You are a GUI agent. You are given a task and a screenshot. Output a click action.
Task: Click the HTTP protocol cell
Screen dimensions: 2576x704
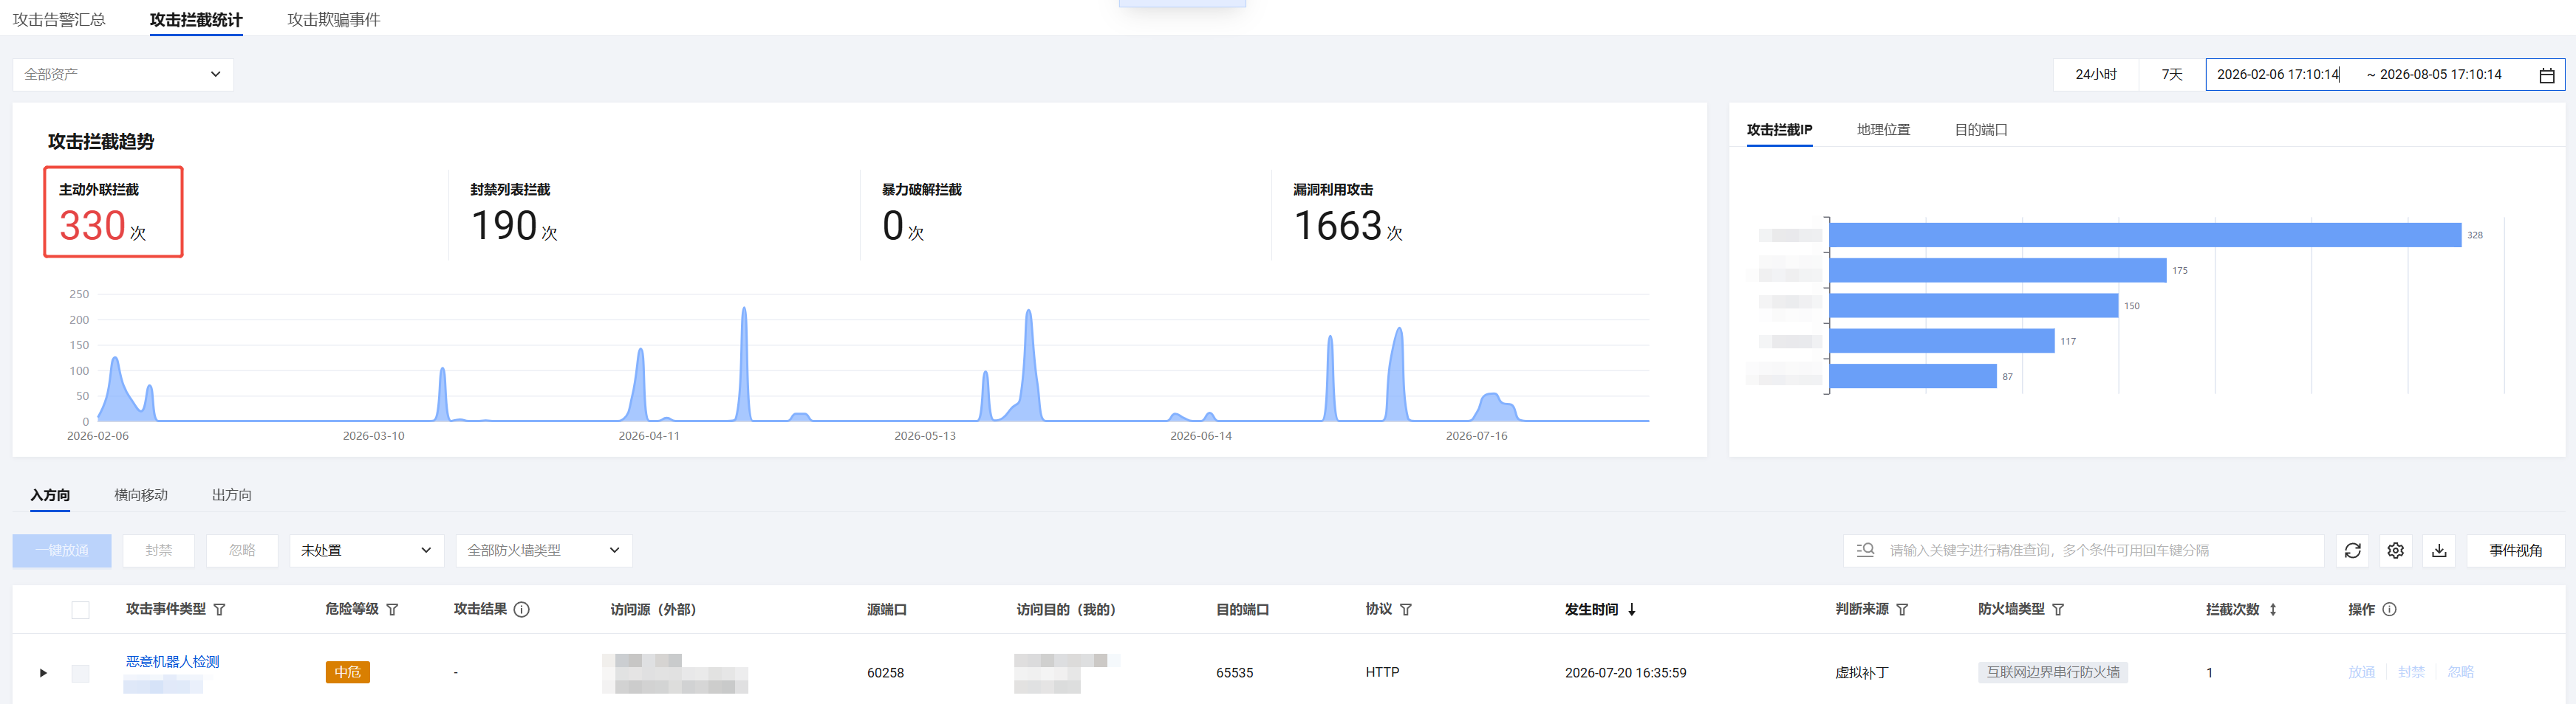tap(1382, 673)
